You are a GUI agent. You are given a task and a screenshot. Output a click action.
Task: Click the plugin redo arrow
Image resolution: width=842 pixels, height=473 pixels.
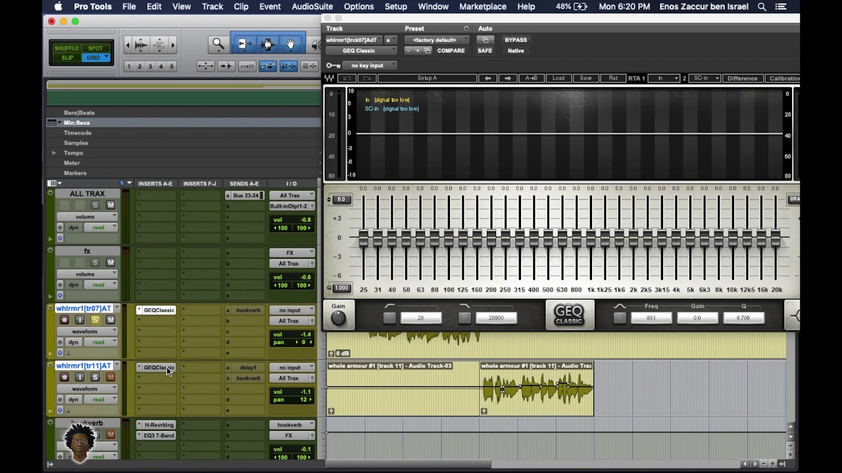[x=367, y=78]
